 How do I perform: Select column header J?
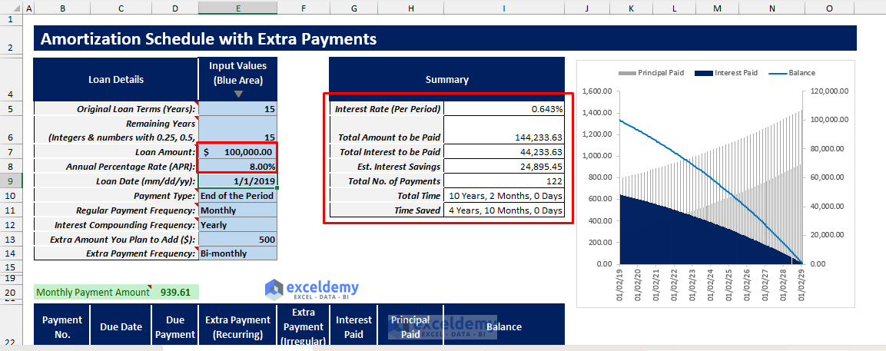[x=587, y=8]
